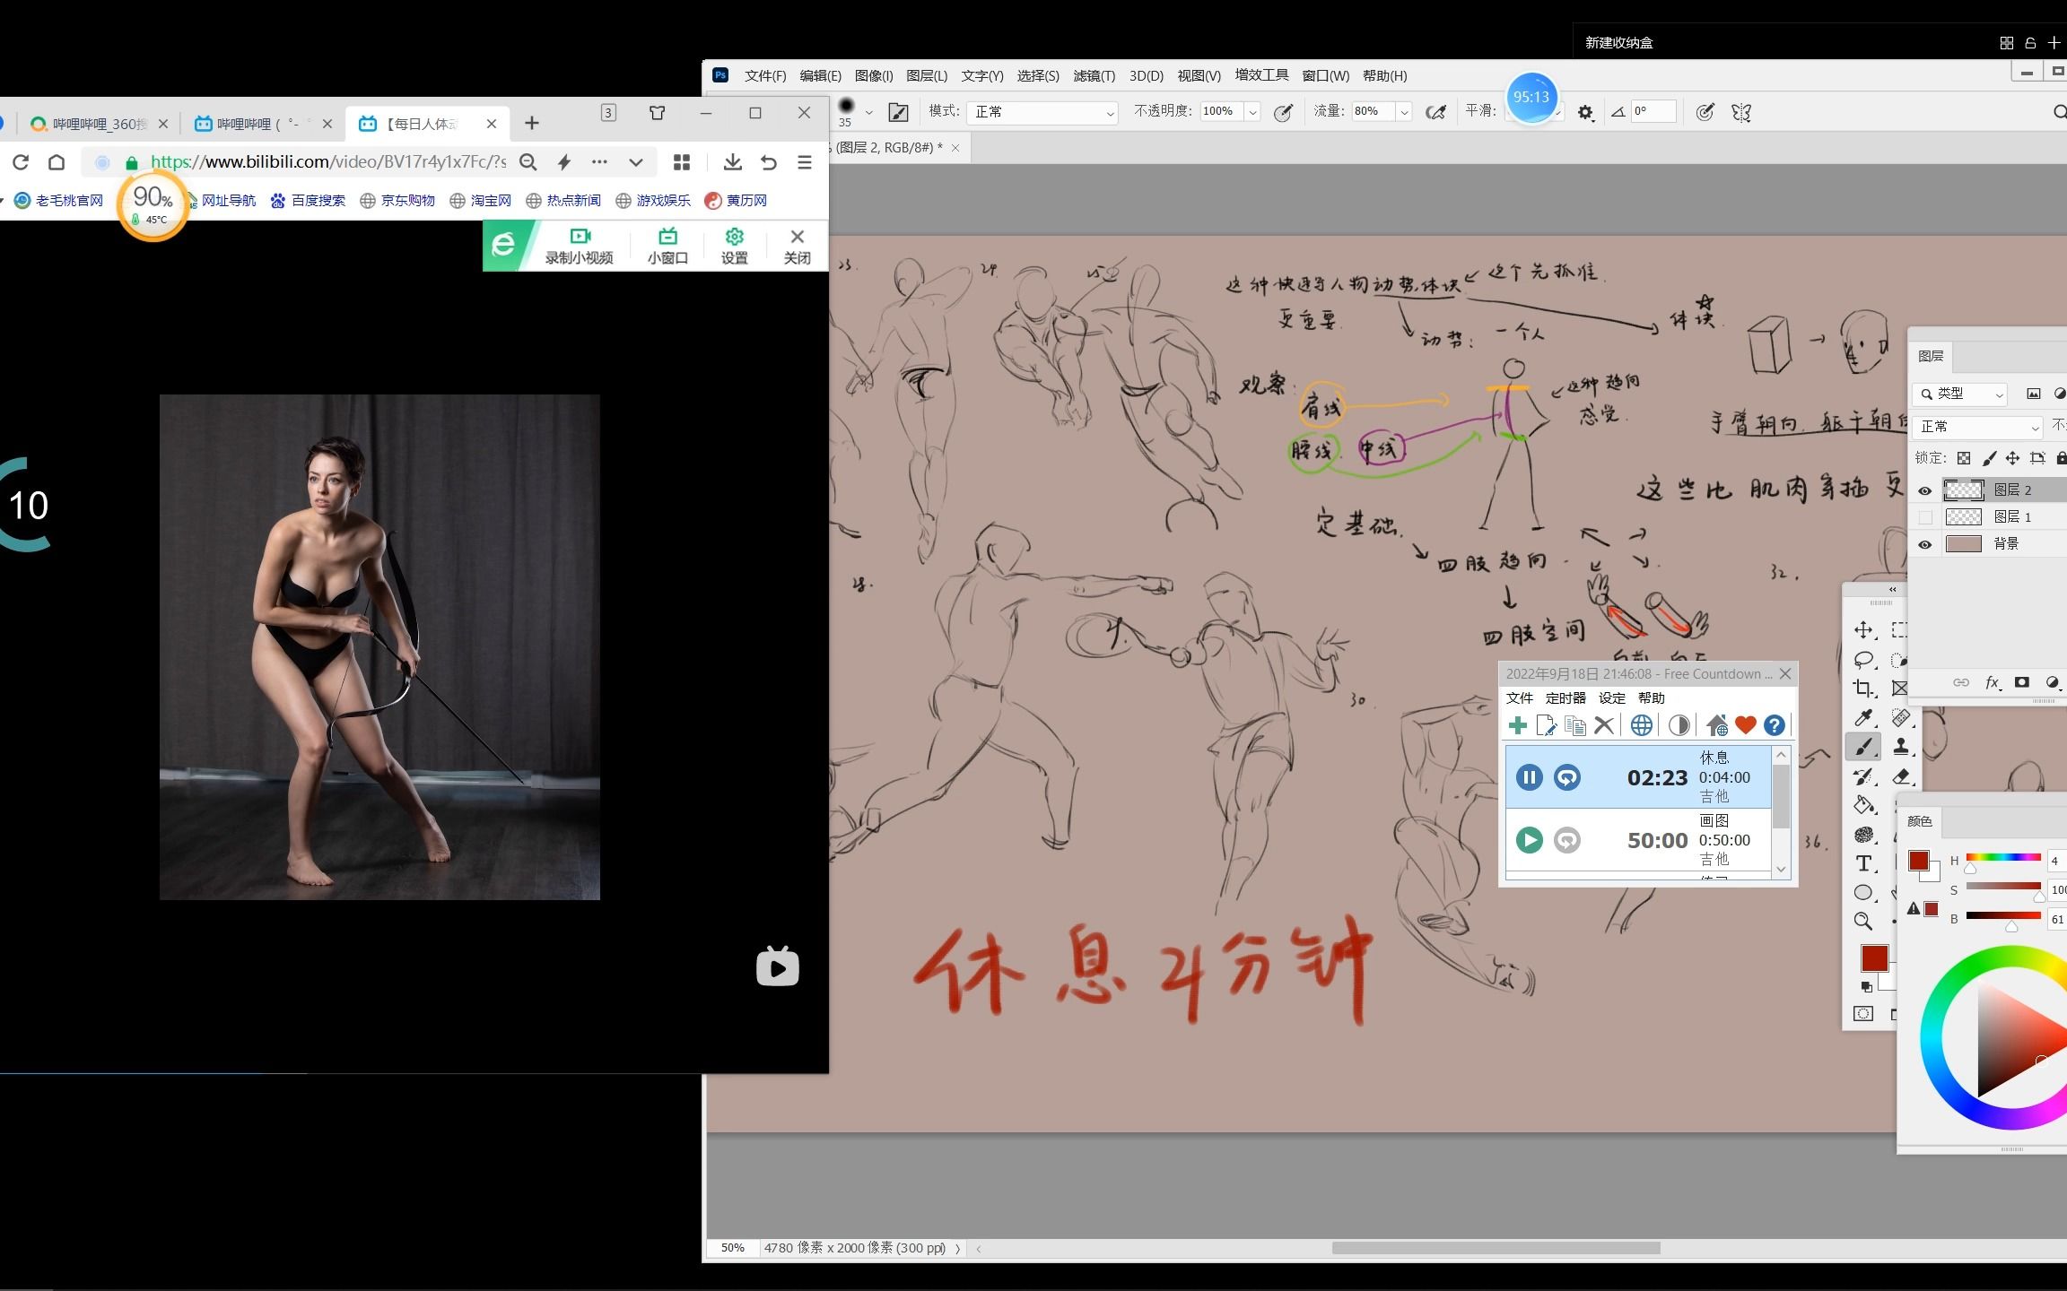The height and width of the screenshot is (1291, 2067).
Task: Toggle Quick Mask mode
Action: click(x=1863, y=1014)
